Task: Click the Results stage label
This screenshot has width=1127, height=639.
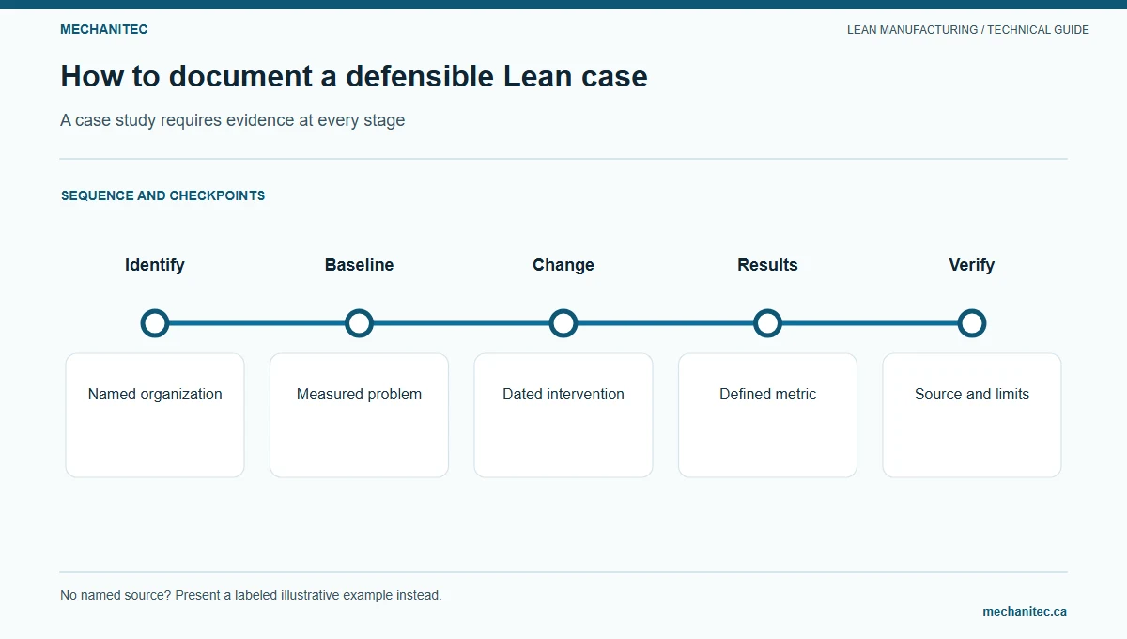Action: [x=767, y=265]
